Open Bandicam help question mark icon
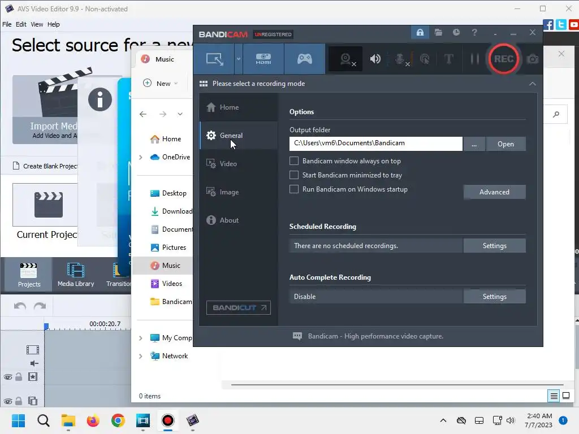 pyautogui.click(x=474, y=32)
